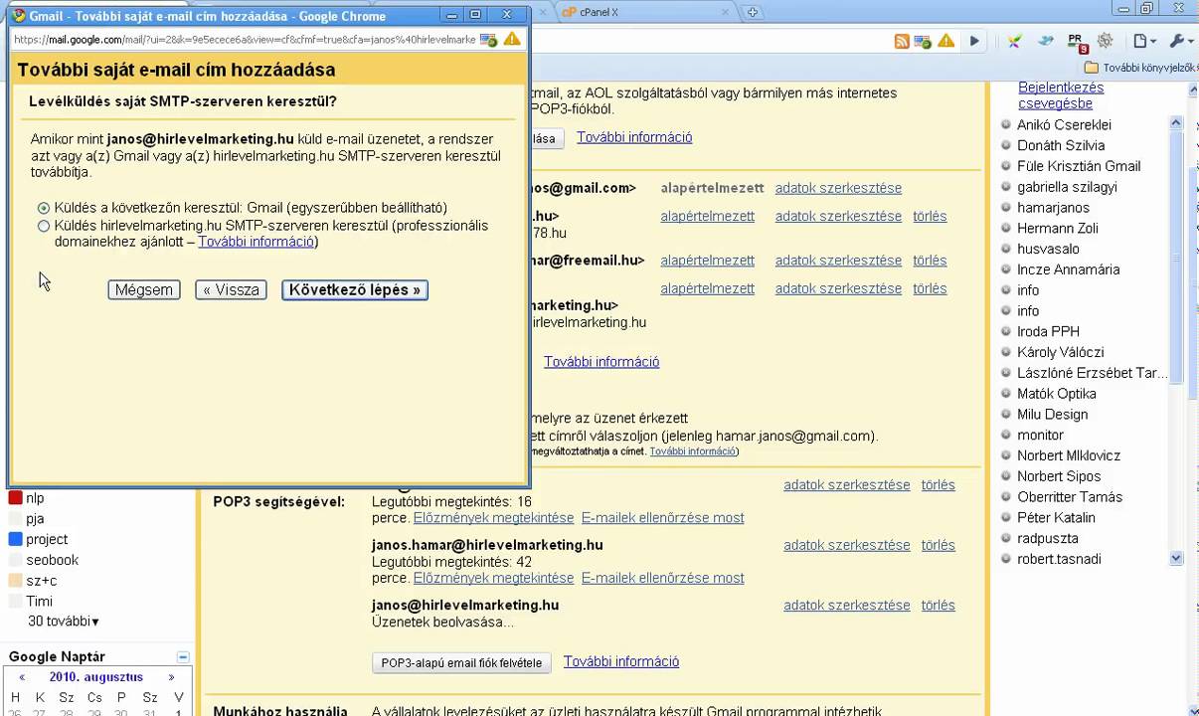Viewport: 1199px width, 716px height.
Task: Open the wrench settings menu dropdown
Action: [1182, 41]
